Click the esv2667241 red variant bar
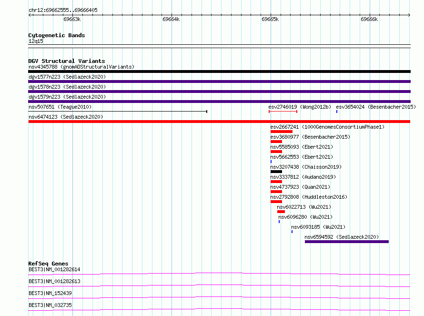The height and width of the screenshot is (316, 424). pyautogui.click(x=282, y=132)
